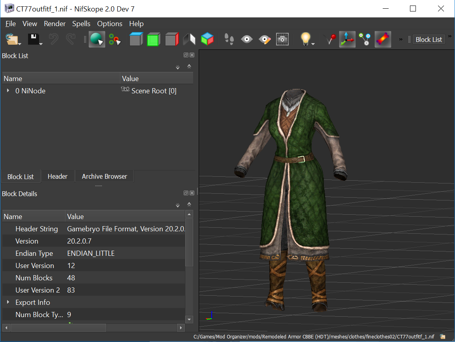Take a viewport screenshot with camera icon
Screen dimensions: 455x342
tap(282, 39)
